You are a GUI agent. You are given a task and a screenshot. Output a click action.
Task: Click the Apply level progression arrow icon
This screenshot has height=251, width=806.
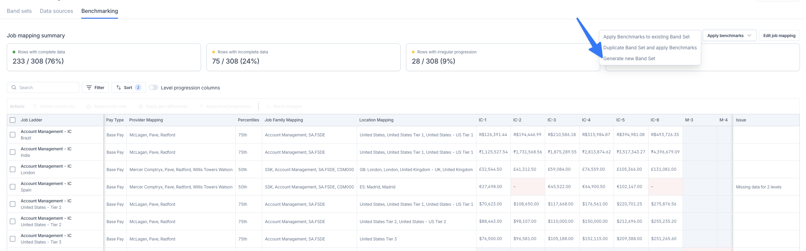coord(201,106)
